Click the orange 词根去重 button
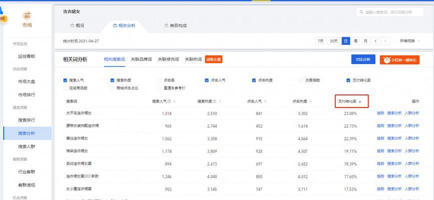Screen dimensions: 434x200 point(214,59)
